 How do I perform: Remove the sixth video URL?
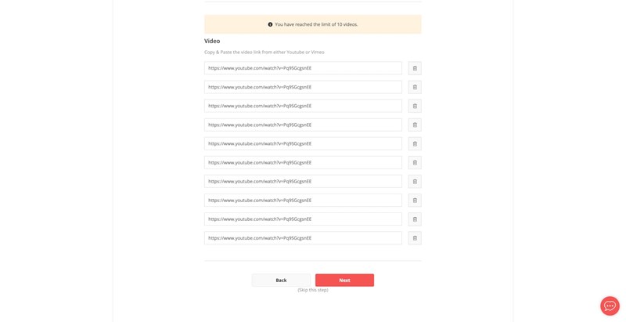pyautogui.click(x=415, y=162)
